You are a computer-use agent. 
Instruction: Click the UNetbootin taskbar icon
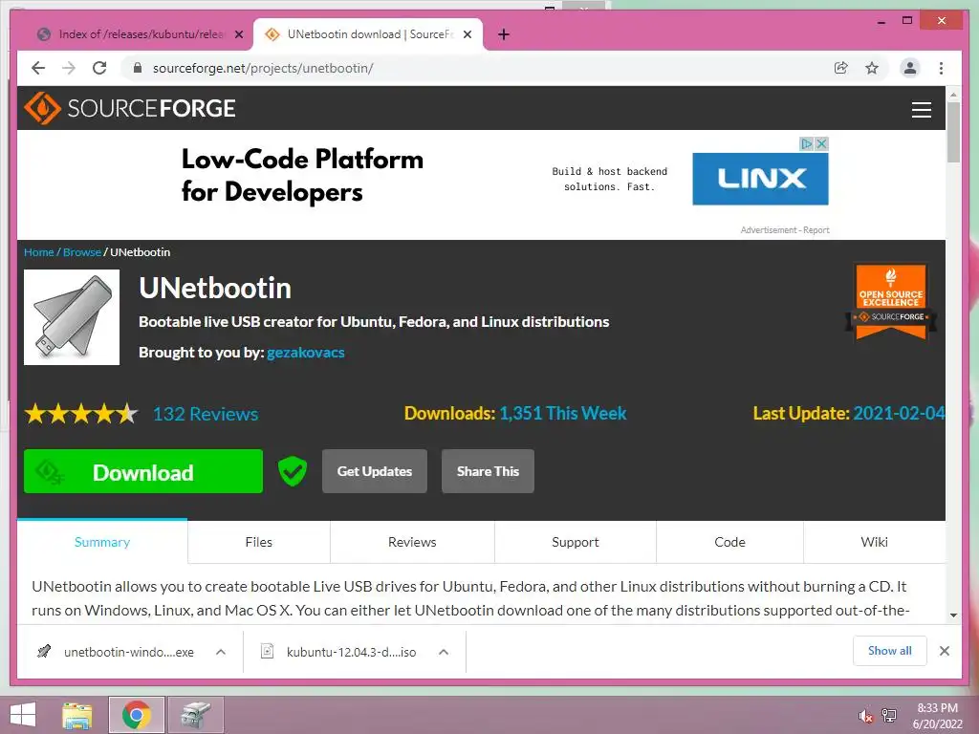(x=195, y=715)
